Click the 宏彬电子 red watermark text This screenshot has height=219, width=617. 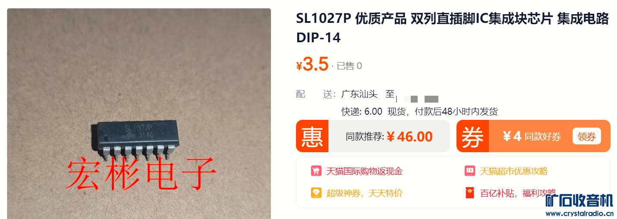click(x=141, y=175)
